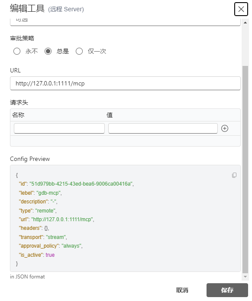Click the add request header plus icon
Image resolution: width=252 pixels, height=301 pixels.
click(x=225, y=128)
